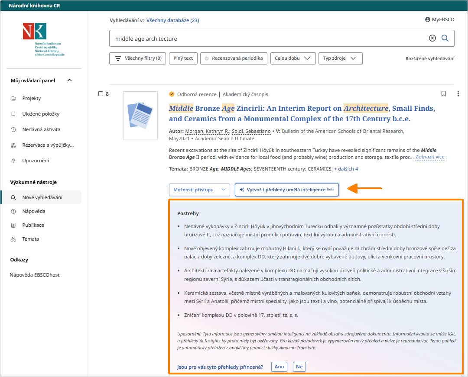
Task: Click the Témata hierarchy icon
Action: [x=13, y=239]
